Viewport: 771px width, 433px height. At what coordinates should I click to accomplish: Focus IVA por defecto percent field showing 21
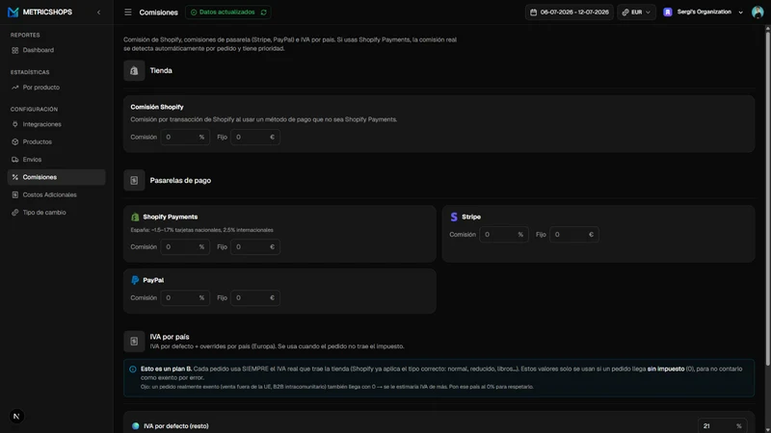point(722,426)
